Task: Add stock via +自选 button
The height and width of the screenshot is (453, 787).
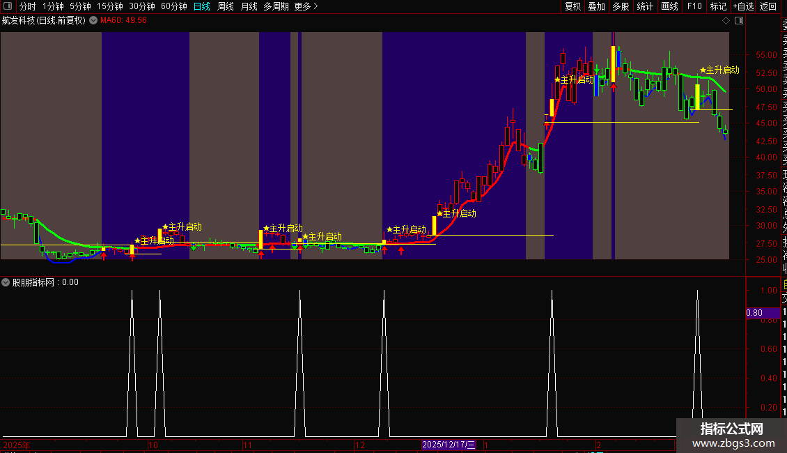Action: (744, 6)
